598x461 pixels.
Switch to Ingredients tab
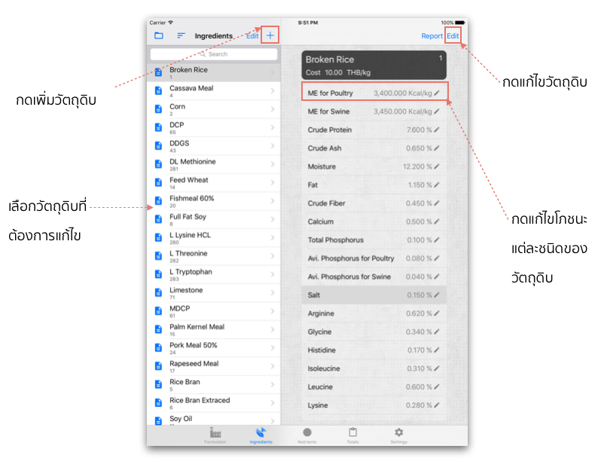pos(261,435)
